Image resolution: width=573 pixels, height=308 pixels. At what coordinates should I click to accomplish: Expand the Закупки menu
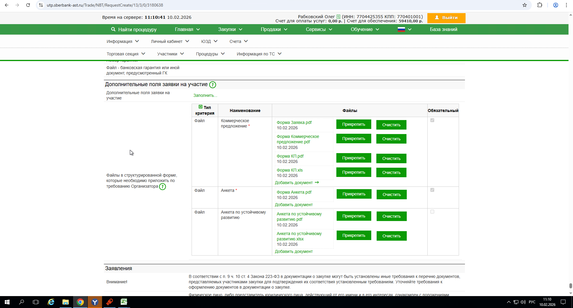pos(230,29)
